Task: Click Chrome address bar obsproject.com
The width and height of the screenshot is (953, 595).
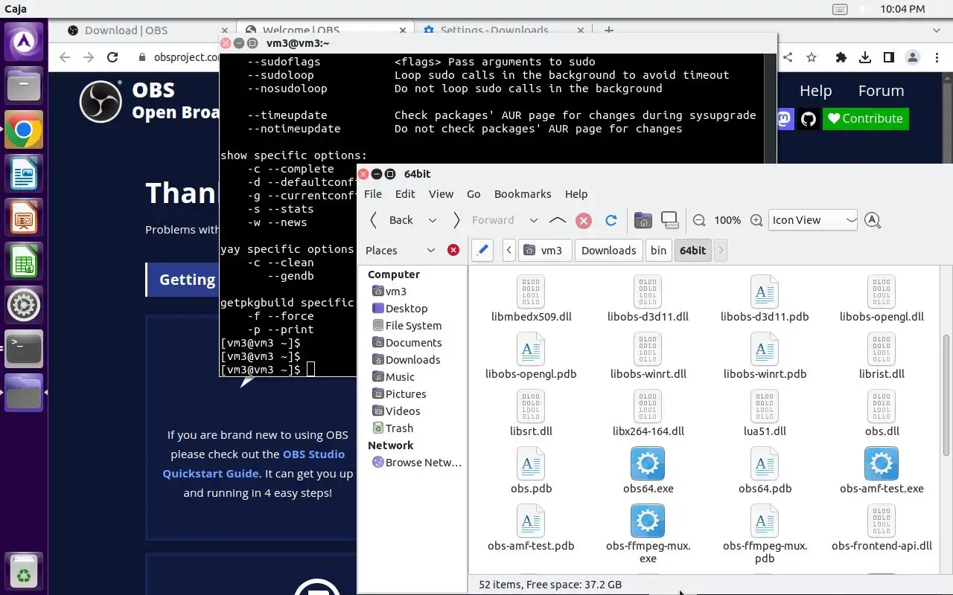Action: point(187,57)
